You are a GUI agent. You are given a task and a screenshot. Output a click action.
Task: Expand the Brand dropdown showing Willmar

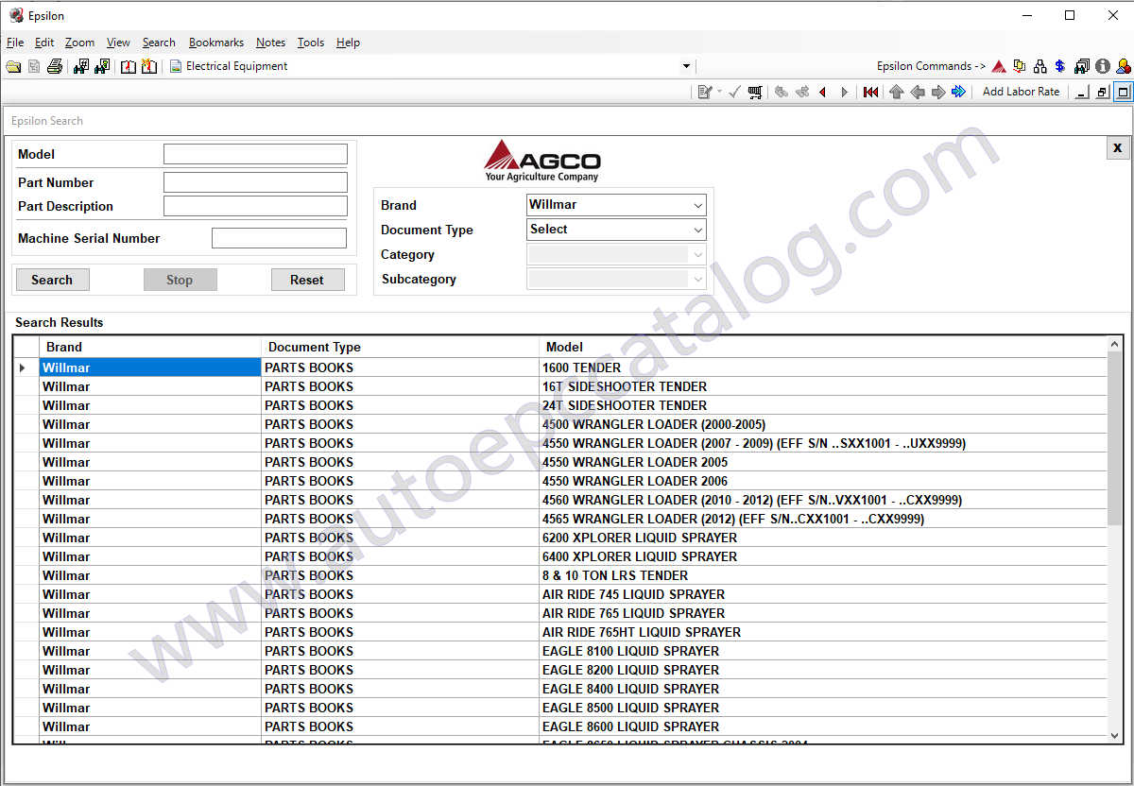coord(697,205)
